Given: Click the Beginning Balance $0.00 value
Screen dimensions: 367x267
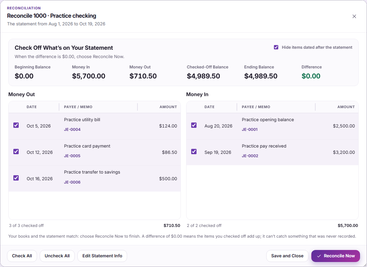Looking at the screenshot, I should click(24, 76).
